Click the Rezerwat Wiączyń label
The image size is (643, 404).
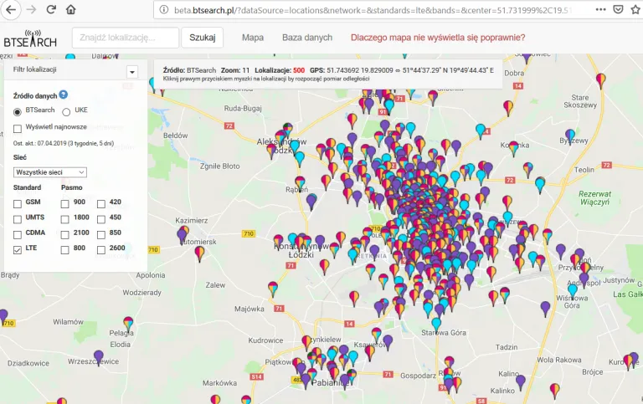pos(594,198)
